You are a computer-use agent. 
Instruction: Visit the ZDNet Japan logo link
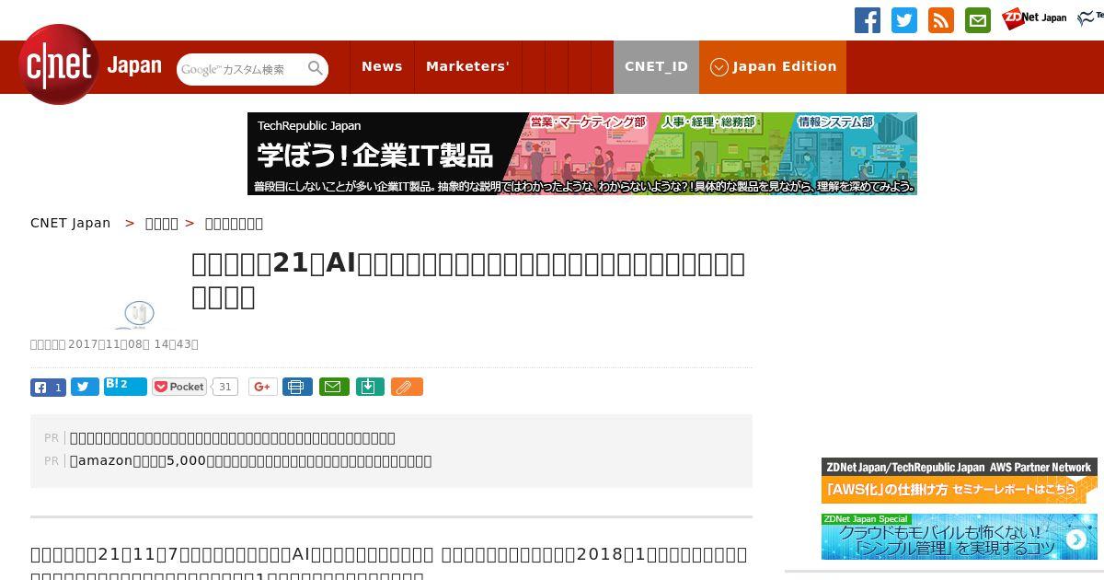pos(1034,18)
